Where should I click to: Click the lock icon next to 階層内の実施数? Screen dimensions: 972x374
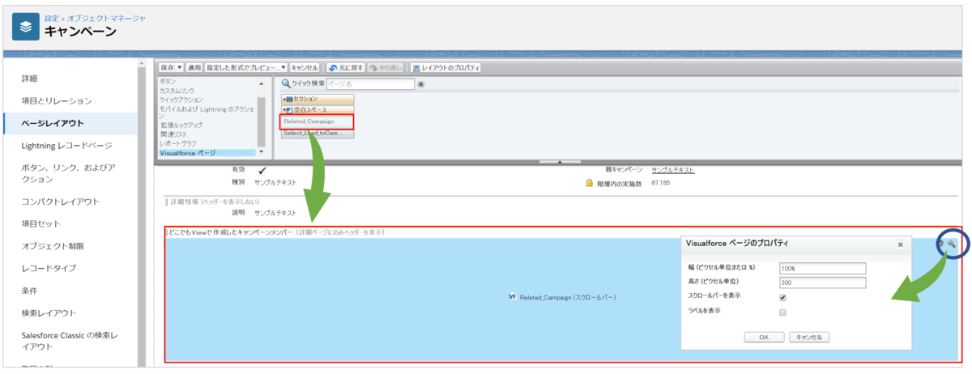(x=589, y=184)
